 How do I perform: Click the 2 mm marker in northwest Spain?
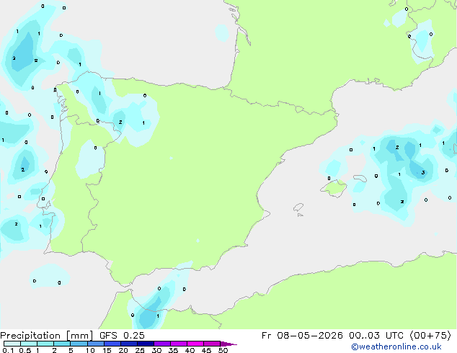(x=120, y=122)
